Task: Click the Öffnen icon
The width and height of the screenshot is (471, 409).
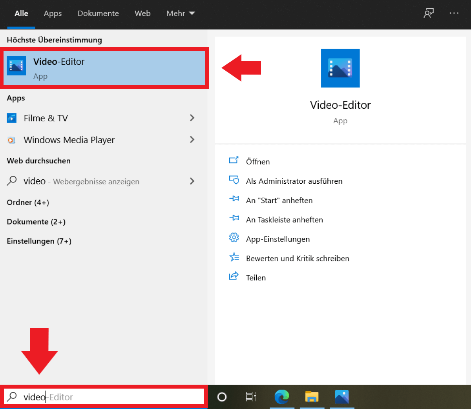Action: 234,160
